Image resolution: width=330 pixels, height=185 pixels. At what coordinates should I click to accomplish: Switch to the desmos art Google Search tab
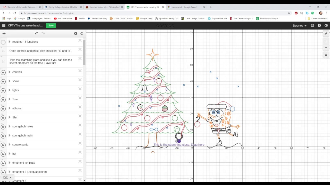click(186, 7)
